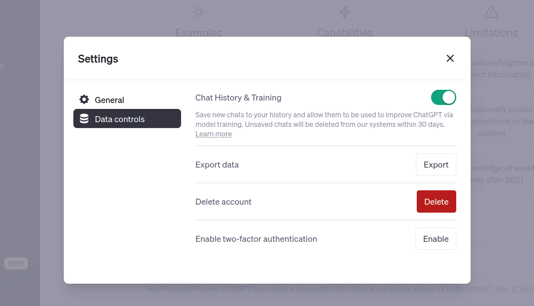The image size is (534, 306).
Task: Open the ChatGPT May 12 Version link
Action: click(x=499, y=288)
